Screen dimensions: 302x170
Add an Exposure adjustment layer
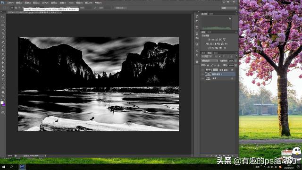point(220,40)
